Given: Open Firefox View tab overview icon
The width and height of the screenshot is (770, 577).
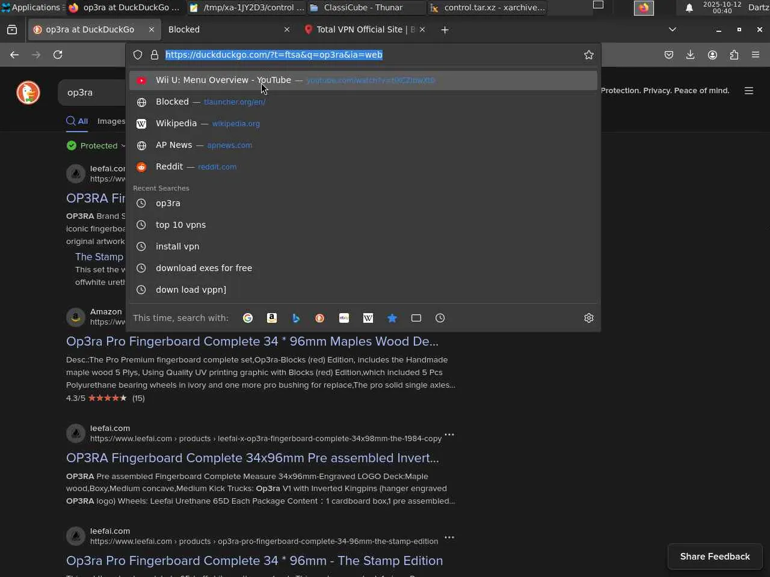Looking at the screenshot, I should (12, 29).
